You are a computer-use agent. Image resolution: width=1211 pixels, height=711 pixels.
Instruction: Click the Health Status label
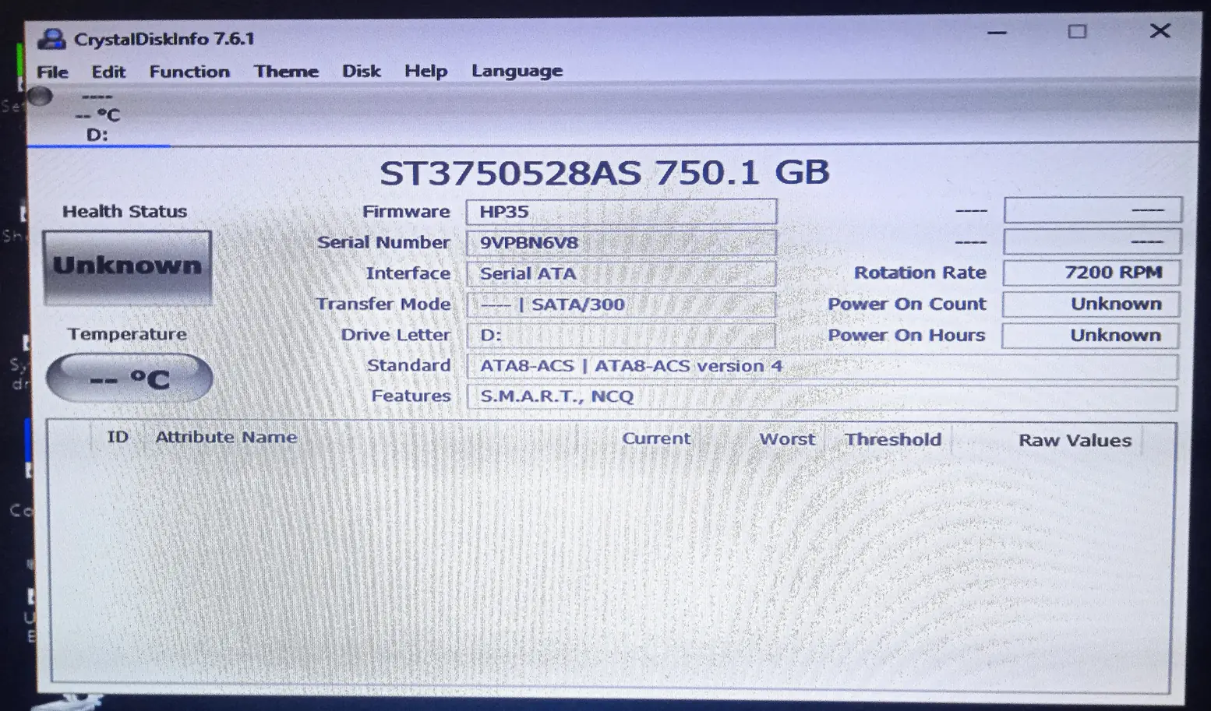point(125,211)
